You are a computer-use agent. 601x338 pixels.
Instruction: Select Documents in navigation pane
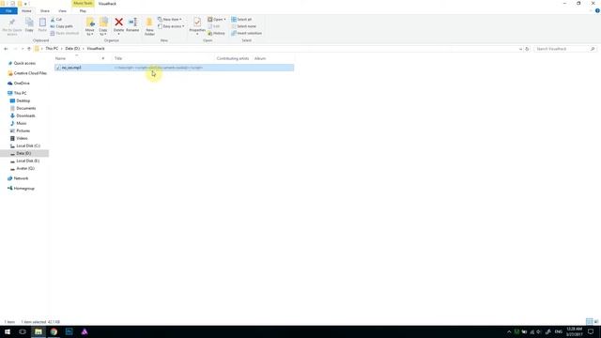(x=26, y=109)
